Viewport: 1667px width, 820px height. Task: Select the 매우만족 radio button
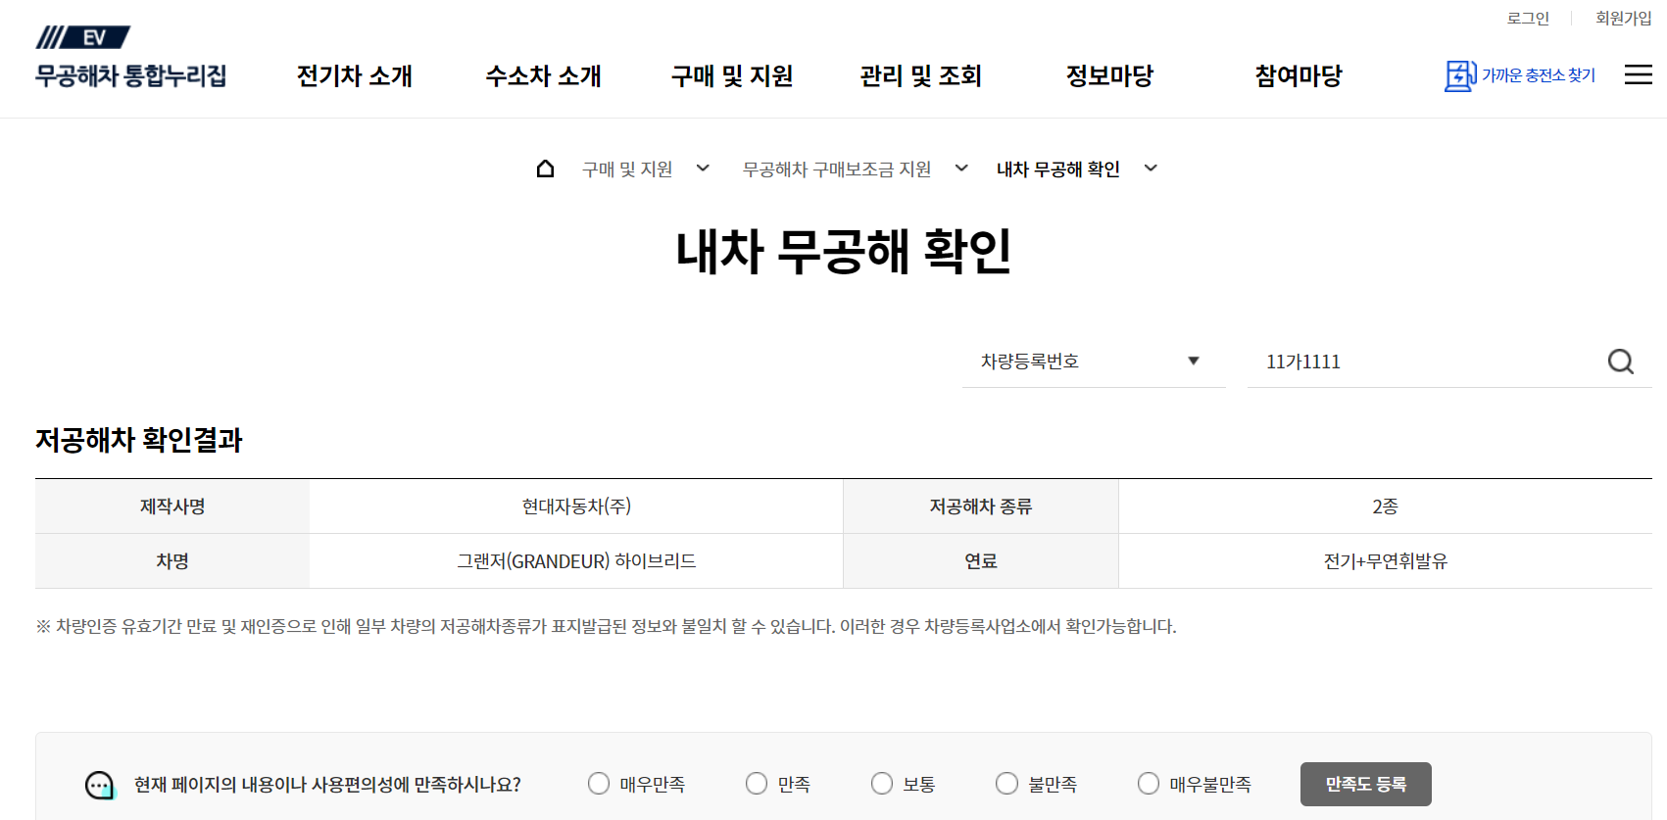599,784
